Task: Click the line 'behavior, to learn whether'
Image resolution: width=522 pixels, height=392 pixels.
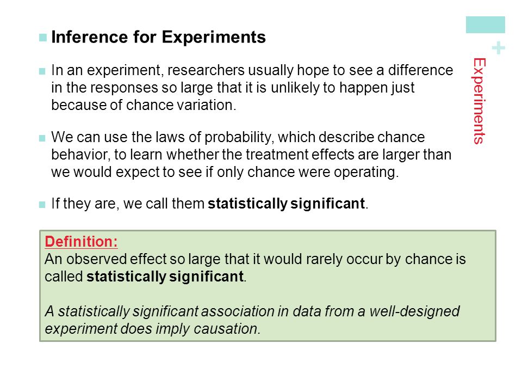Action: pyautogui.click(x=251, y=155)
